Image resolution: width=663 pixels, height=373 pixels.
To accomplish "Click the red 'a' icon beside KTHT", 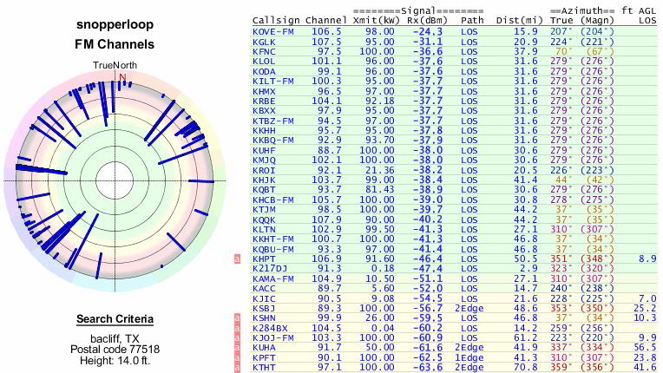I will [x=239, y=367].
